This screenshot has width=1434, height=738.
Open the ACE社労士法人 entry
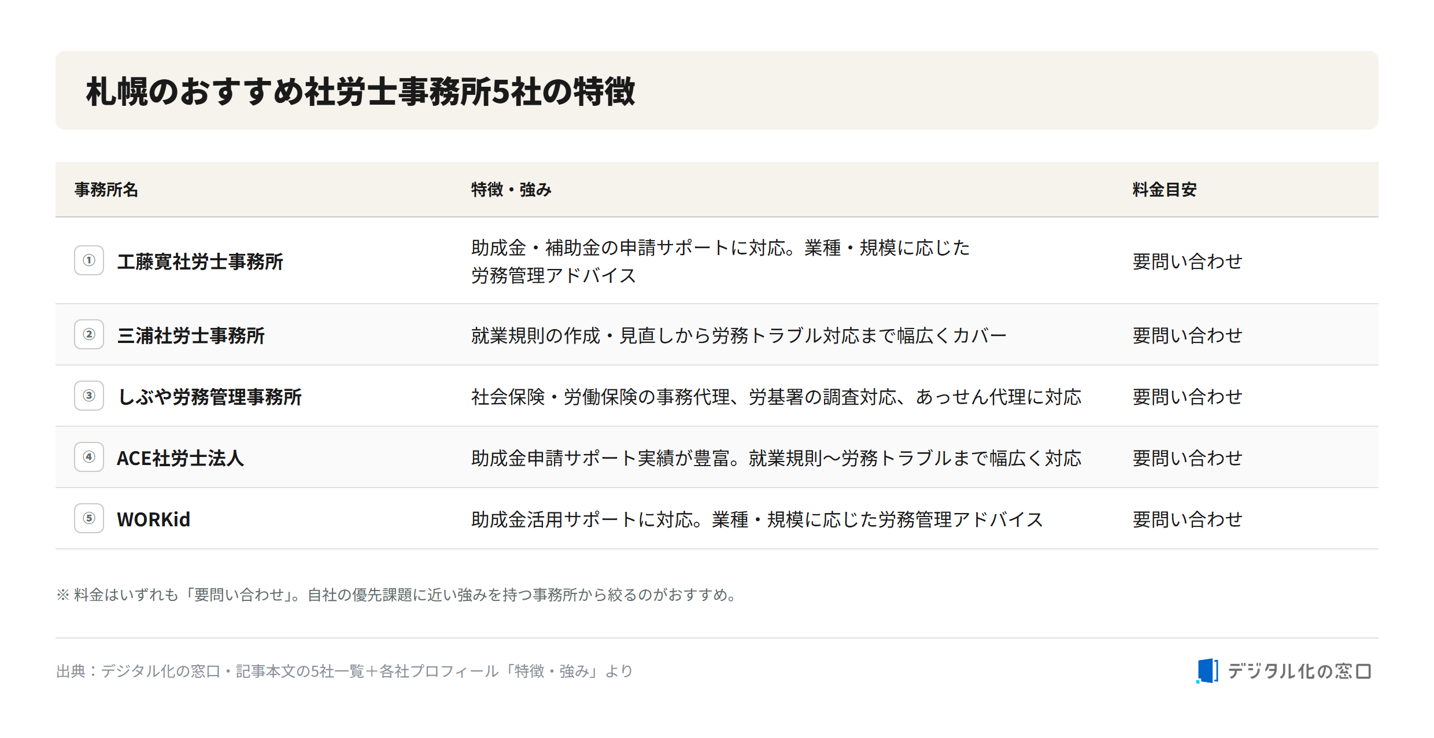click(x=180, y=458)
